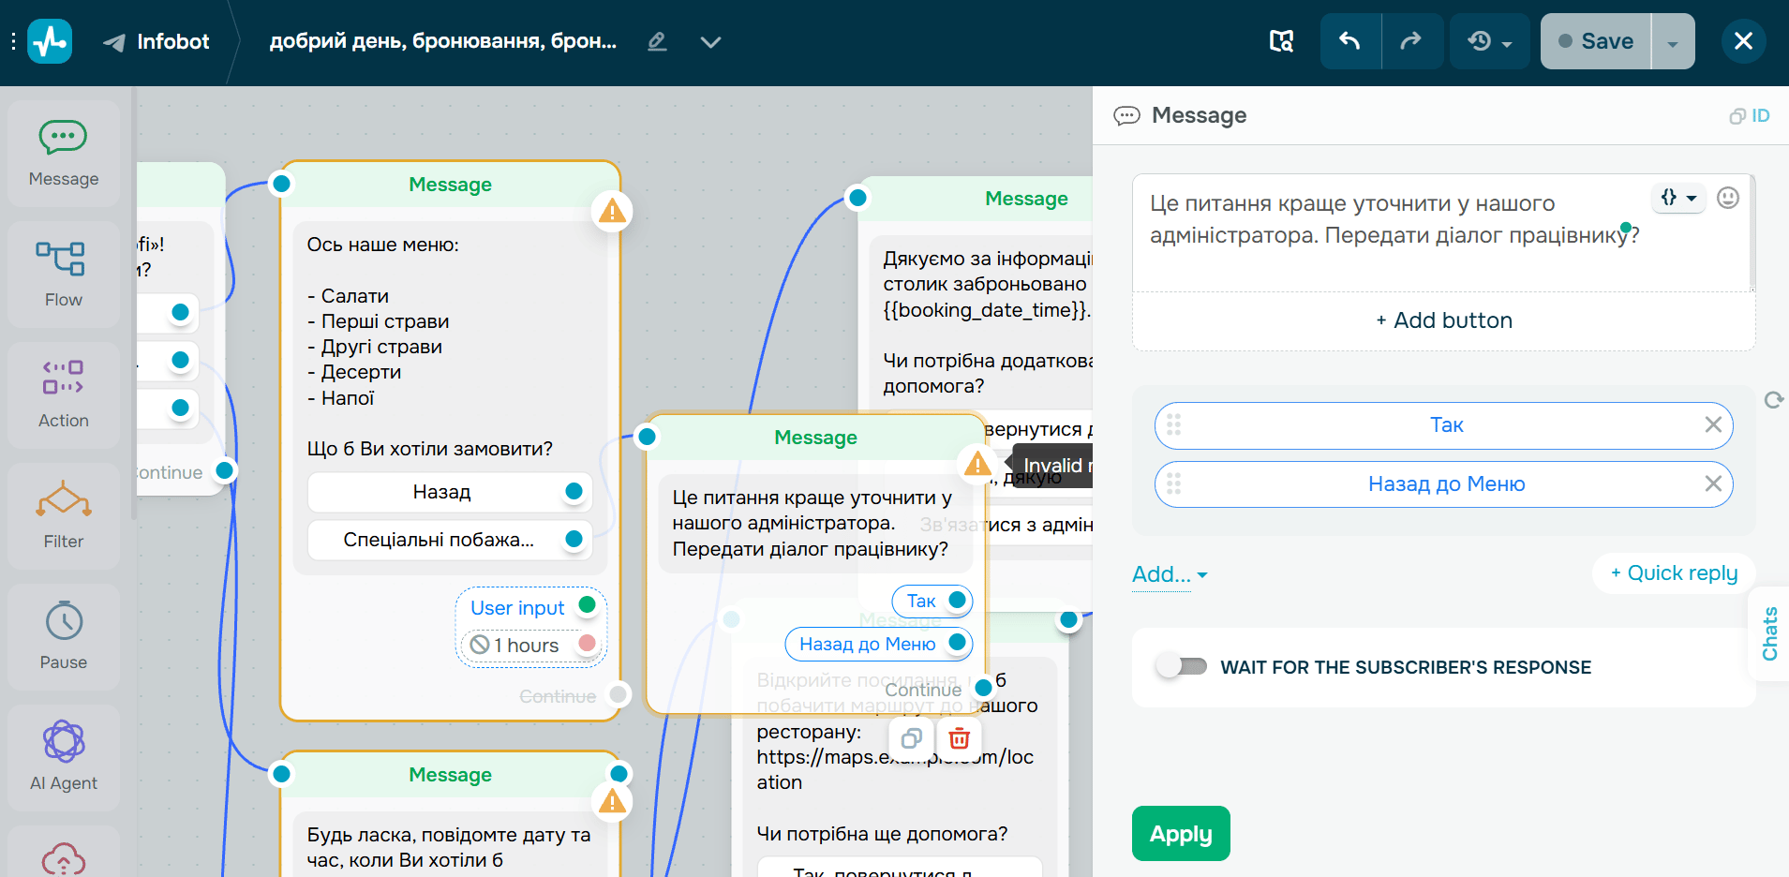Apply the message changes
The height and width of the screenshot is (877, 1789).
coord(1181,833)
